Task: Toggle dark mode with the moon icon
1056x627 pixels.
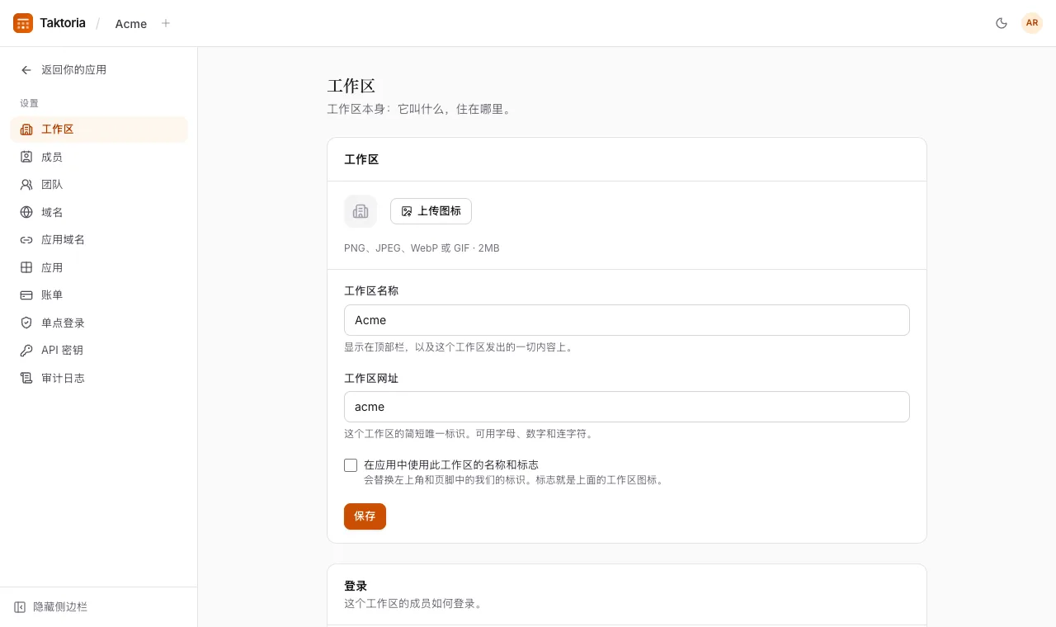Action: pyautogui.click(x=1002, y=23)
